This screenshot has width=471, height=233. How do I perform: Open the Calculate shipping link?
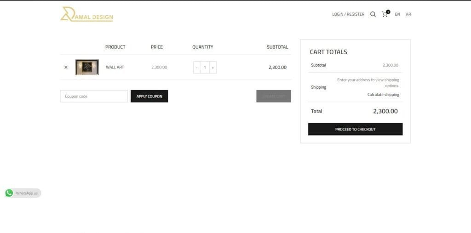point(383,95)
